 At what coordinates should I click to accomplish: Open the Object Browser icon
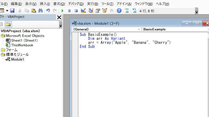[x=104, y=11]
